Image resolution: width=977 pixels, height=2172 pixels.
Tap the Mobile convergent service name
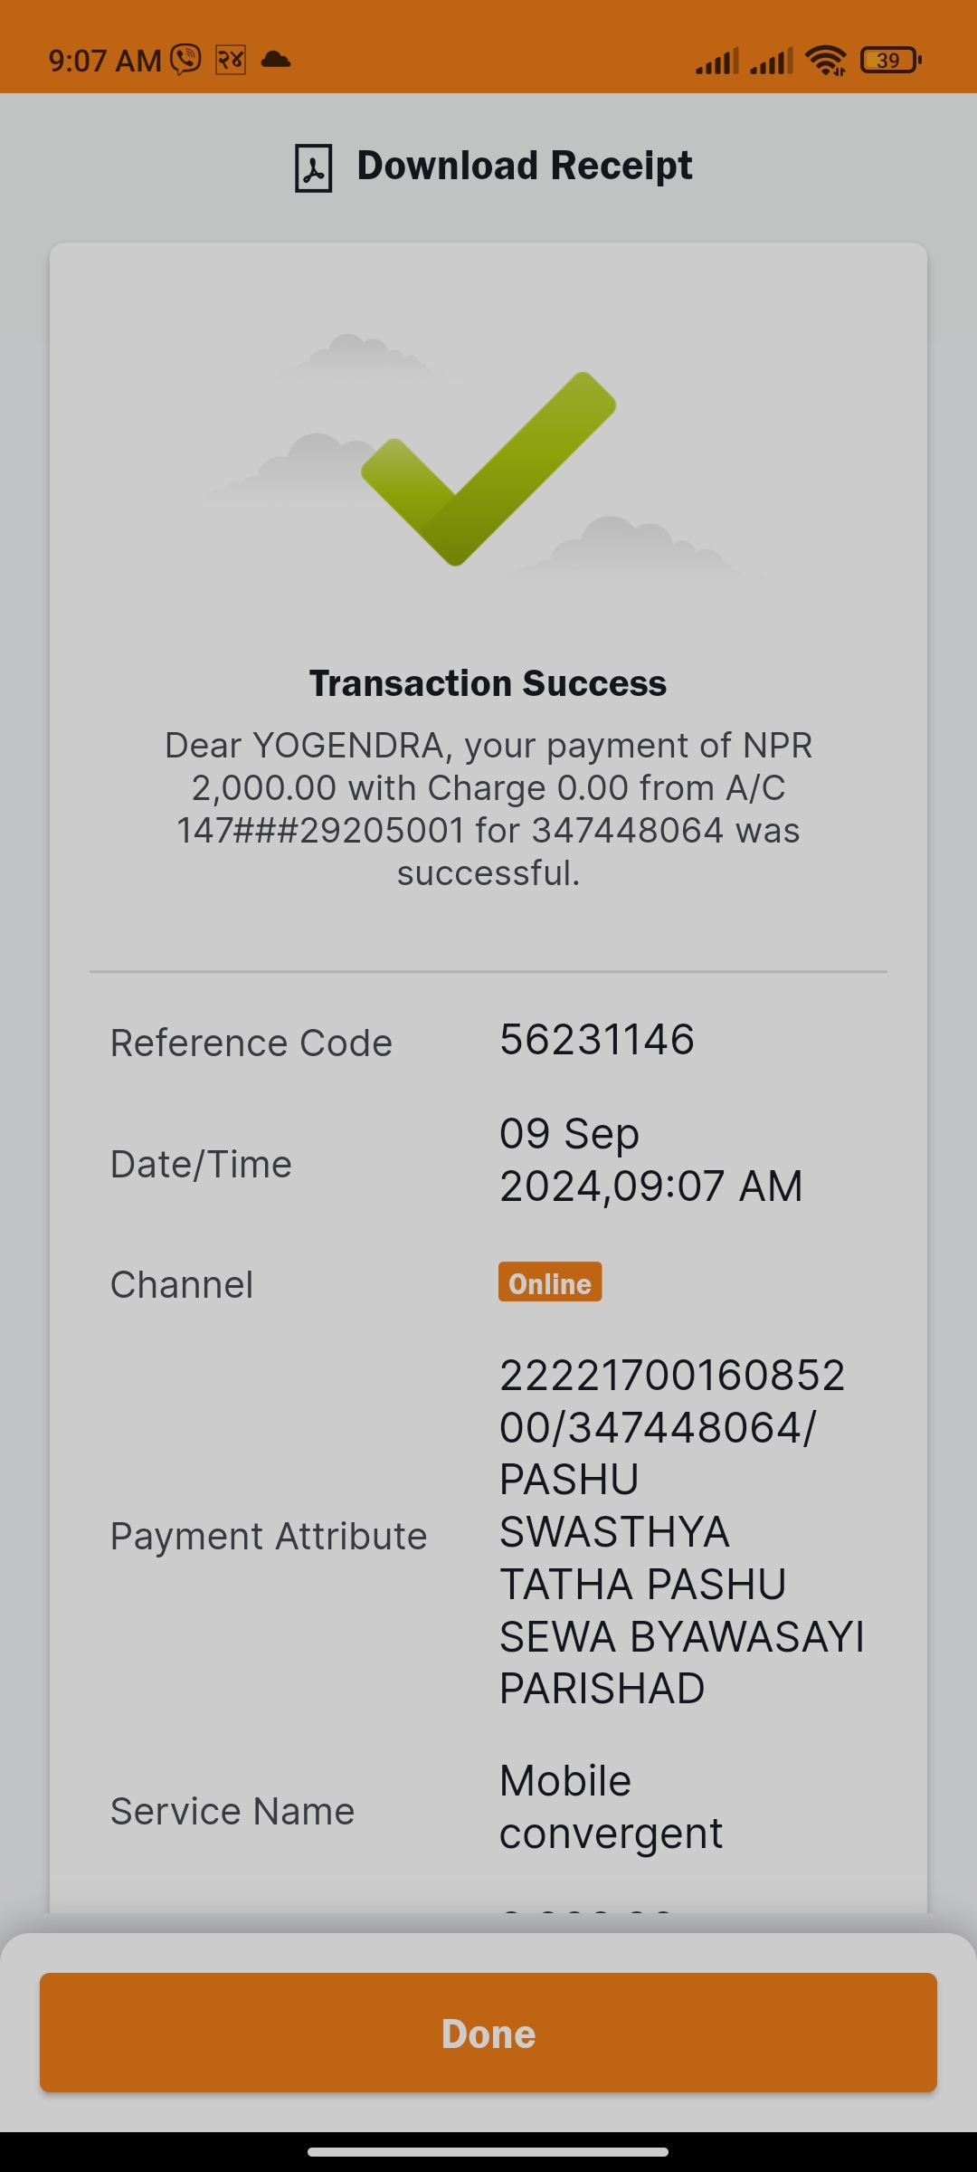click(611, 1806)
